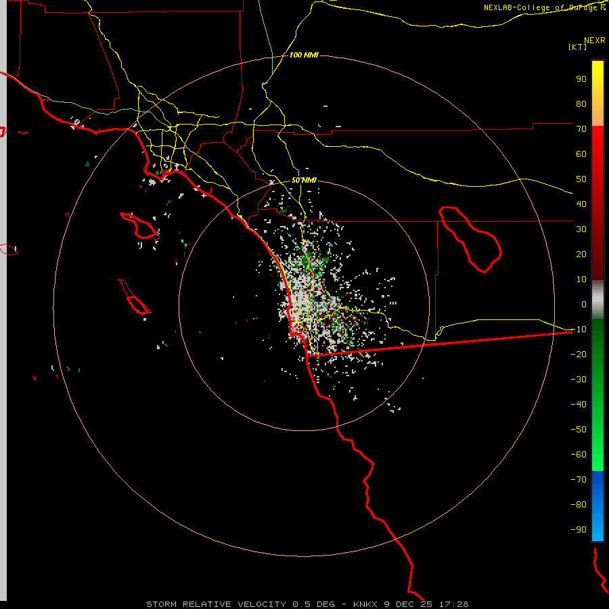Click the 40 value on the velocity scale
This screenshot has height=609, width=609.
581,204
